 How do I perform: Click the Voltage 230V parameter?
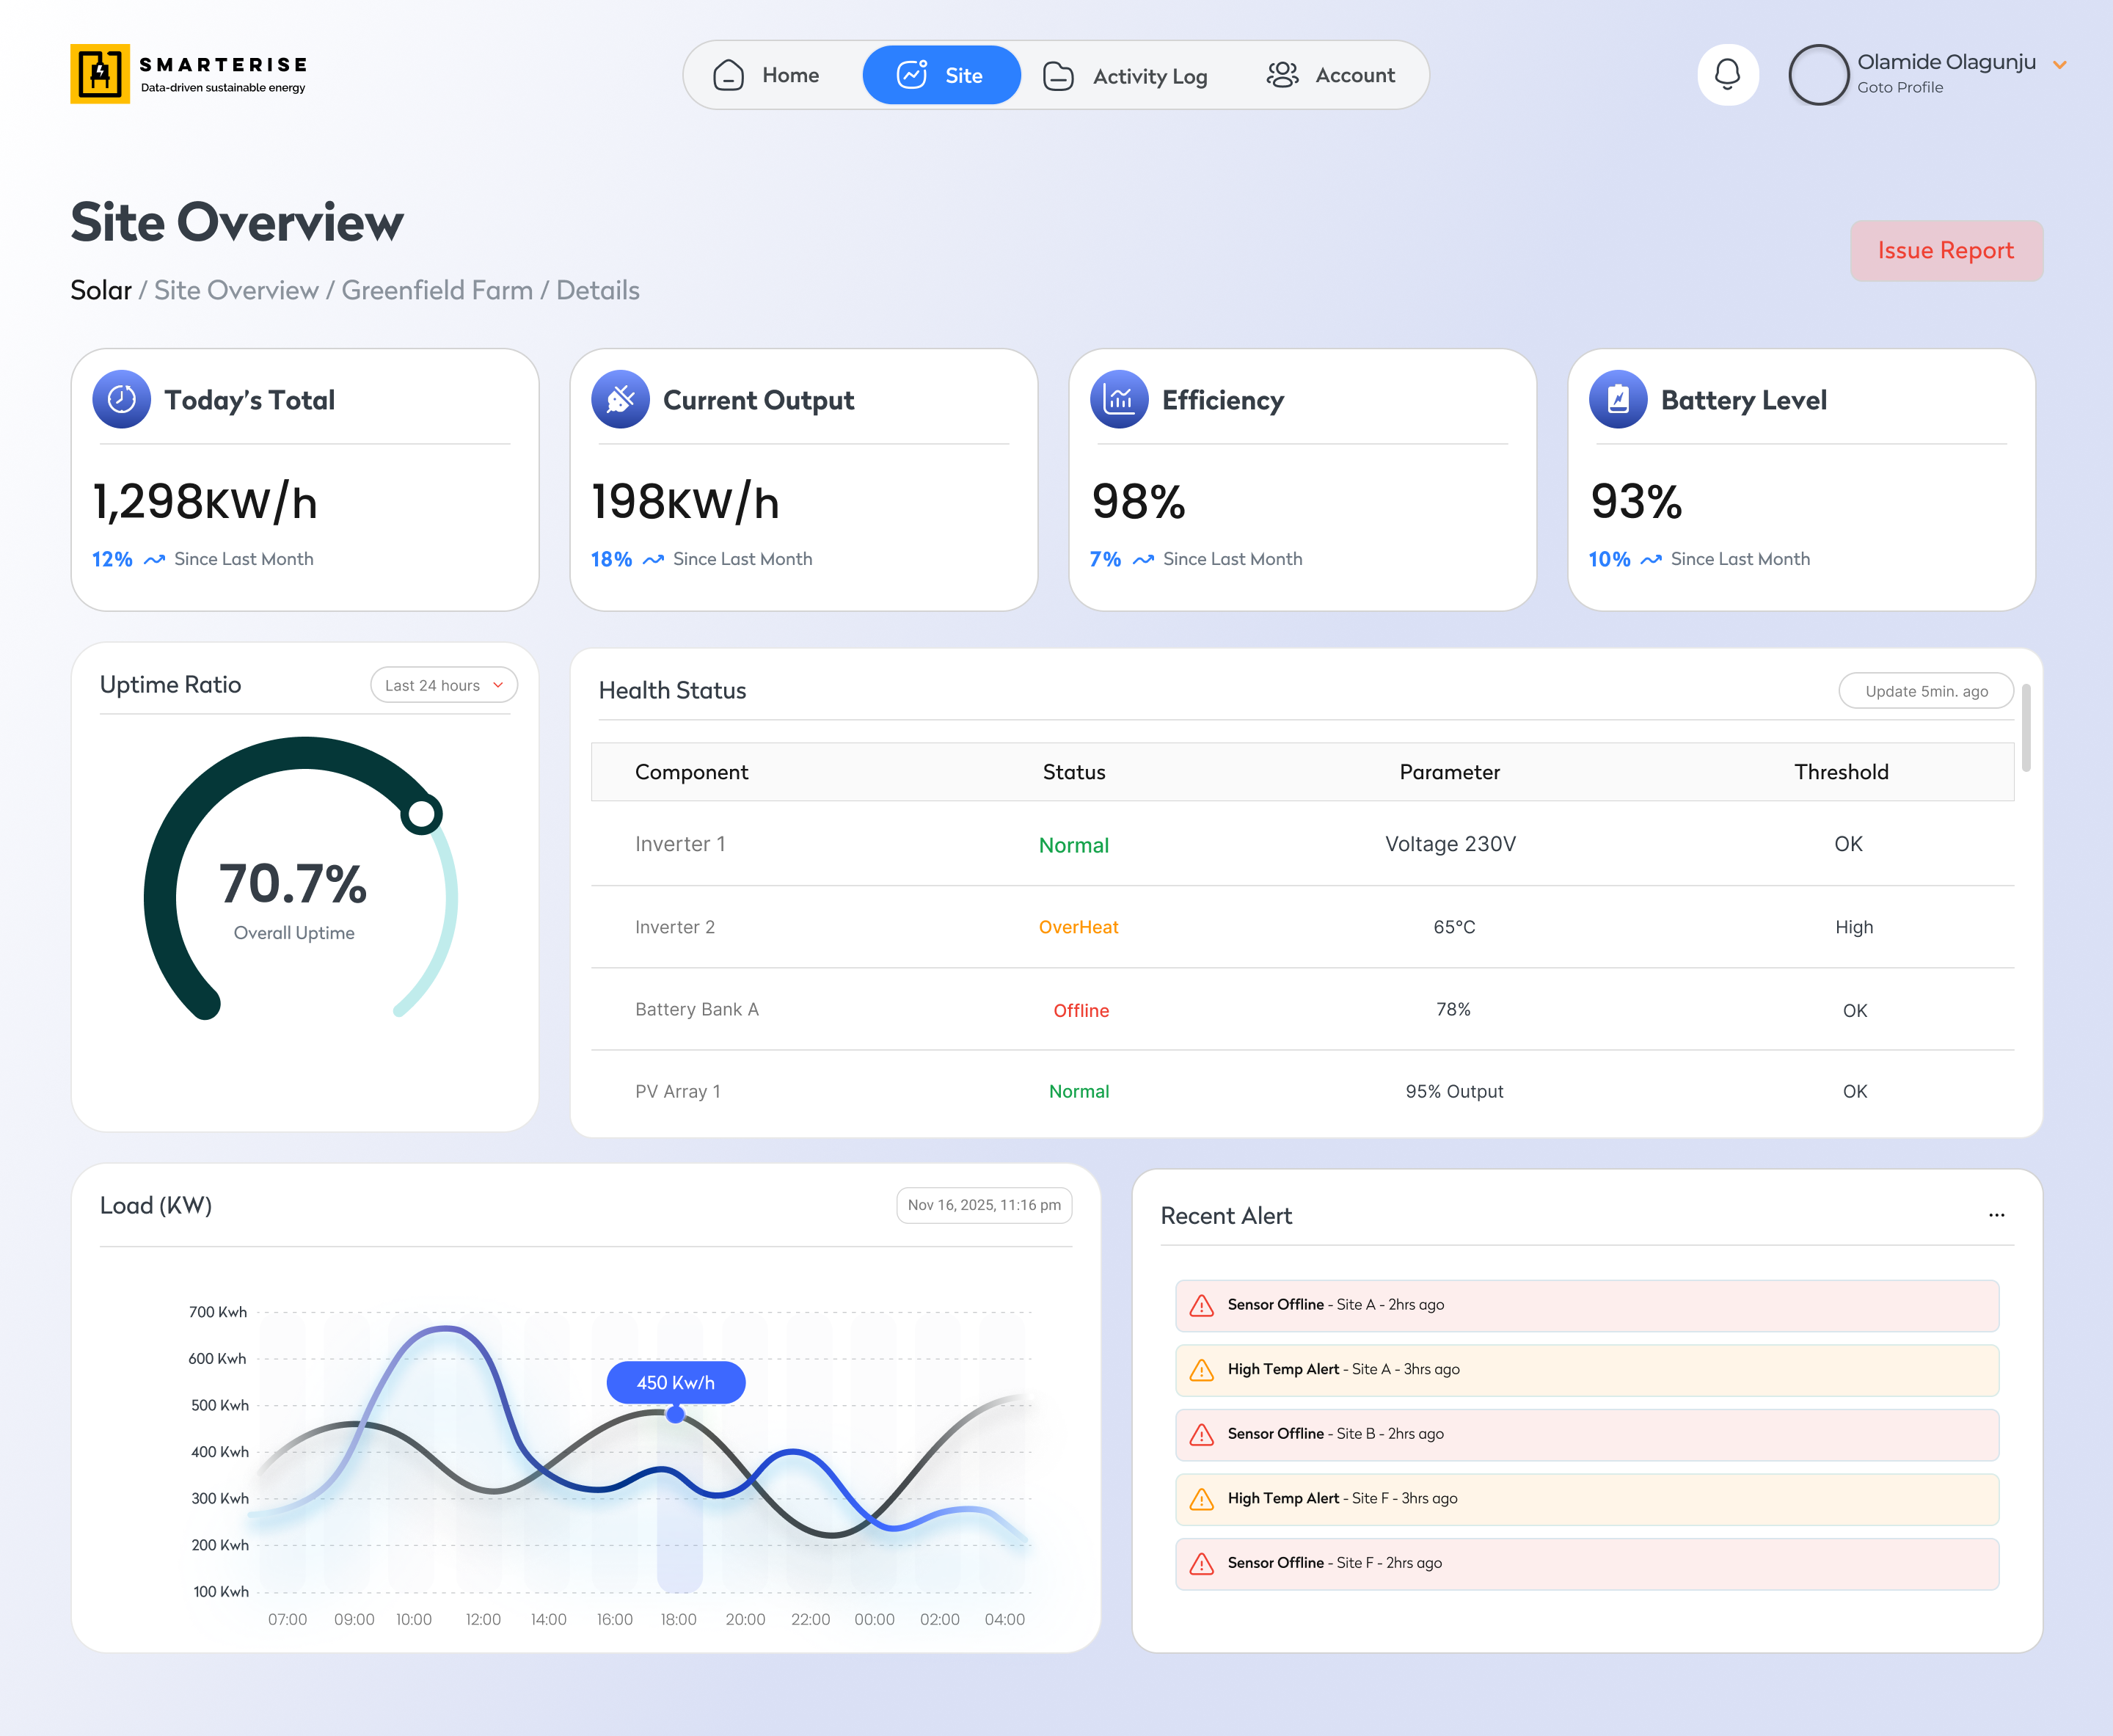click(x=1450, y=844)
